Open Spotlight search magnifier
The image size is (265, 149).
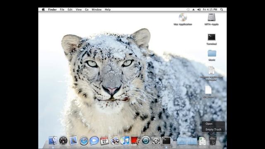click(222, 10)
